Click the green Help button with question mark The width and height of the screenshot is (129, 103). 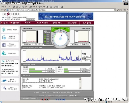65,28
